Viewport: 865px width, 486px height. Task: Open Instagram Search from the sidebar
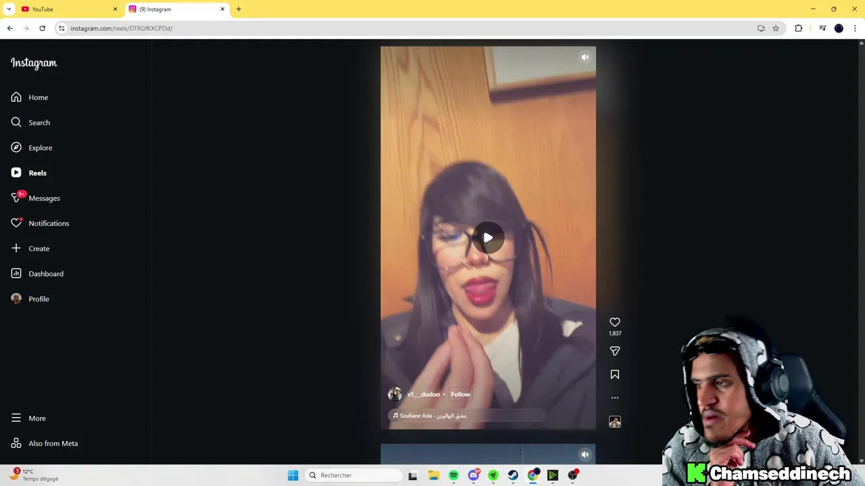point(30,122)
